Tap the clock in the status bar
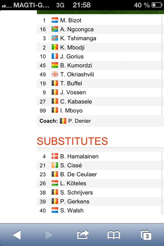 82,5
